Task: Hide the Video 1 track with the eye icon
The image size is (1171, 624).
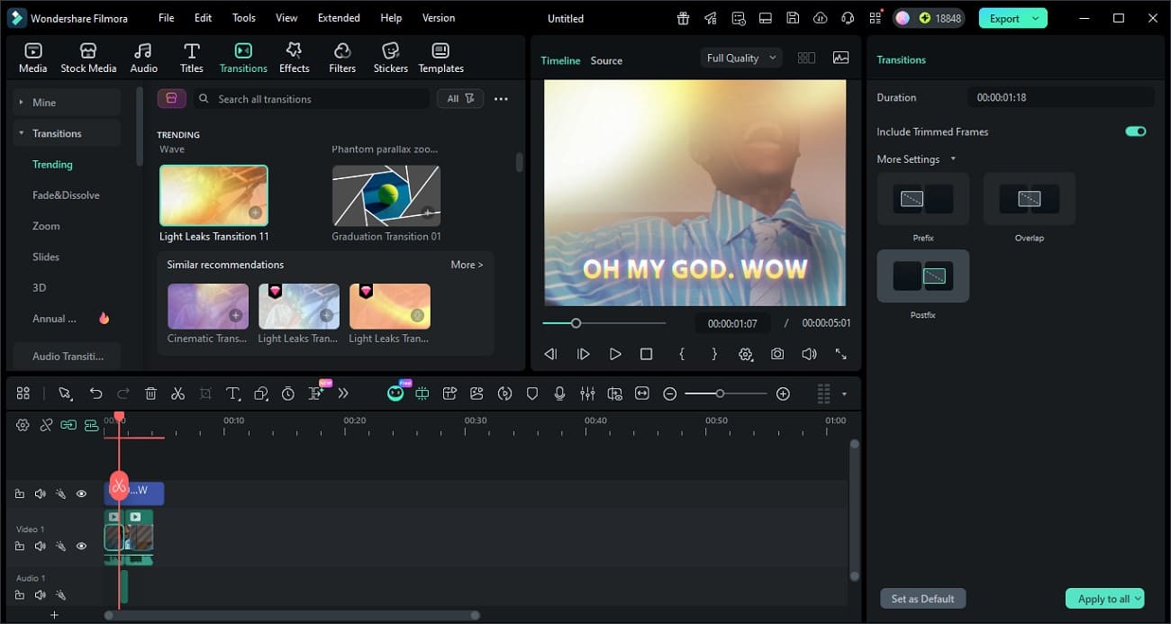Action: [x=81, y=546]
